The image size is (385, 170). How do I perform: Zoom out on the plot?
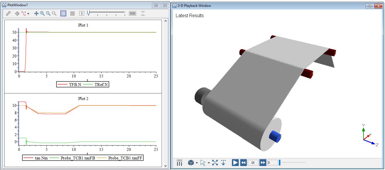[48, 13]
